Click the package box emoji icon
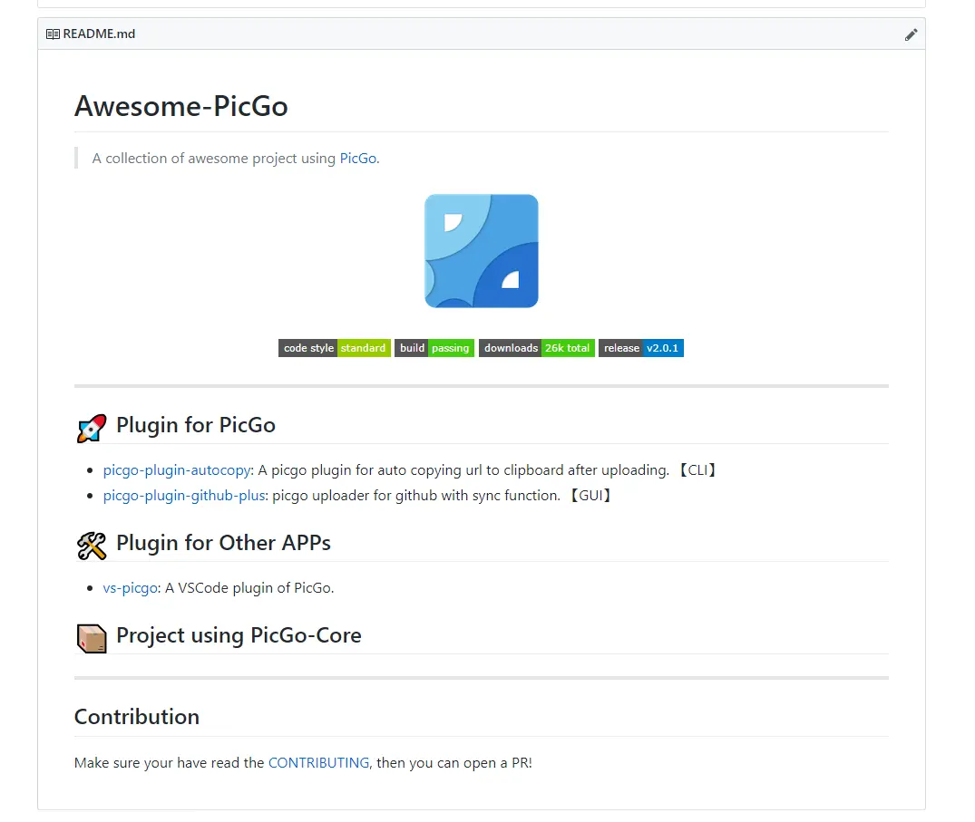 pyautogui.click(x=92, y=638)
